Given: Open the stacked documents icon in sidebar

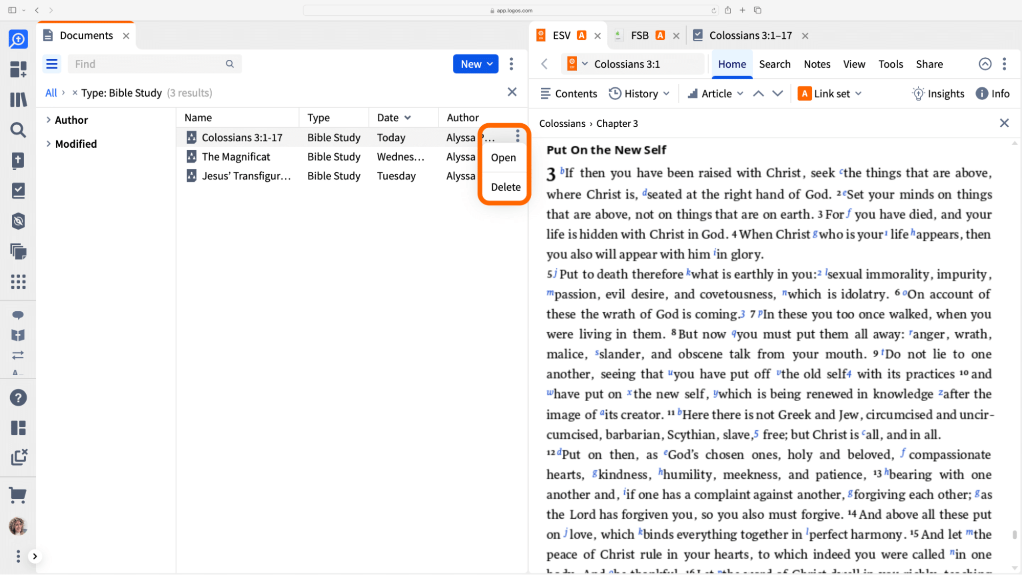Looking at the screenshot, I should click(18, 251).
